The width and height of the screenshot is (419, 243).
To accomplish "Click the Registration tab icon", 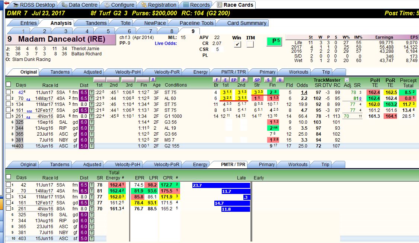I will click(x=144, y=5).
